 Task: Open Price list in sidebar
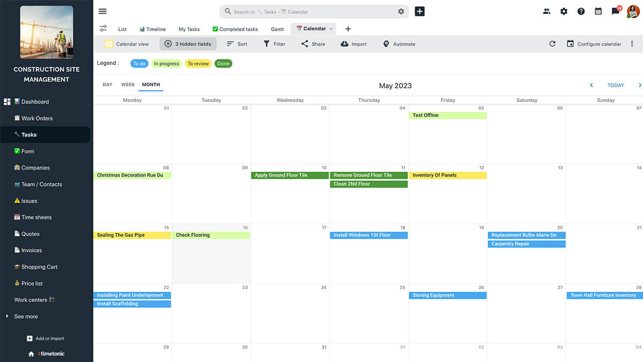(x=28, y=284)
